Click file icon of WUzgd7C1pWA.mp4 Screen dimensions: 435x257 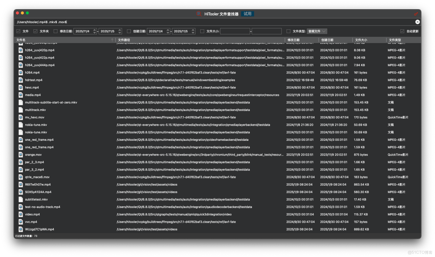click(21, 229)
